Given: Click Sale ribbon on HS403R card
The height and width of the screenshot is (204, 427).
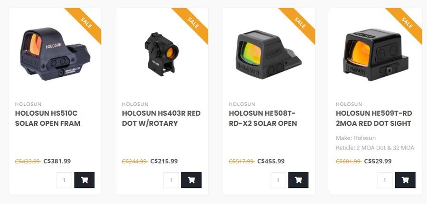Looking at the screenshot, I should (193, 23).
